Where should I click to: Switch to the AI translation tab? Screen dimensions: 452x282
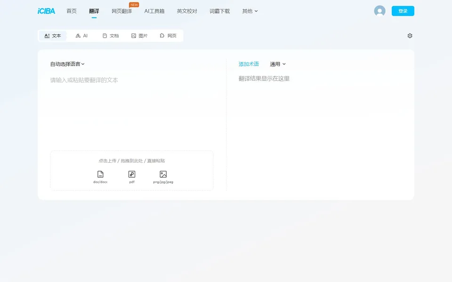point(81,36)
